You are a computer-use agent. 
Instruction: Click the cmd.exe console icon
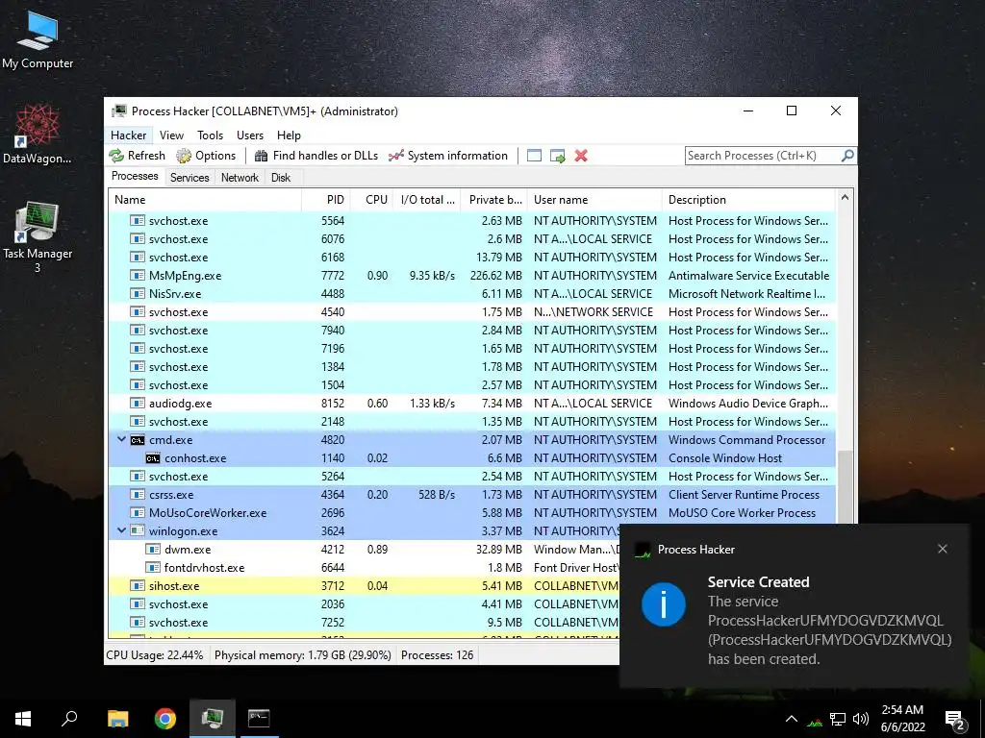point(138,440)
